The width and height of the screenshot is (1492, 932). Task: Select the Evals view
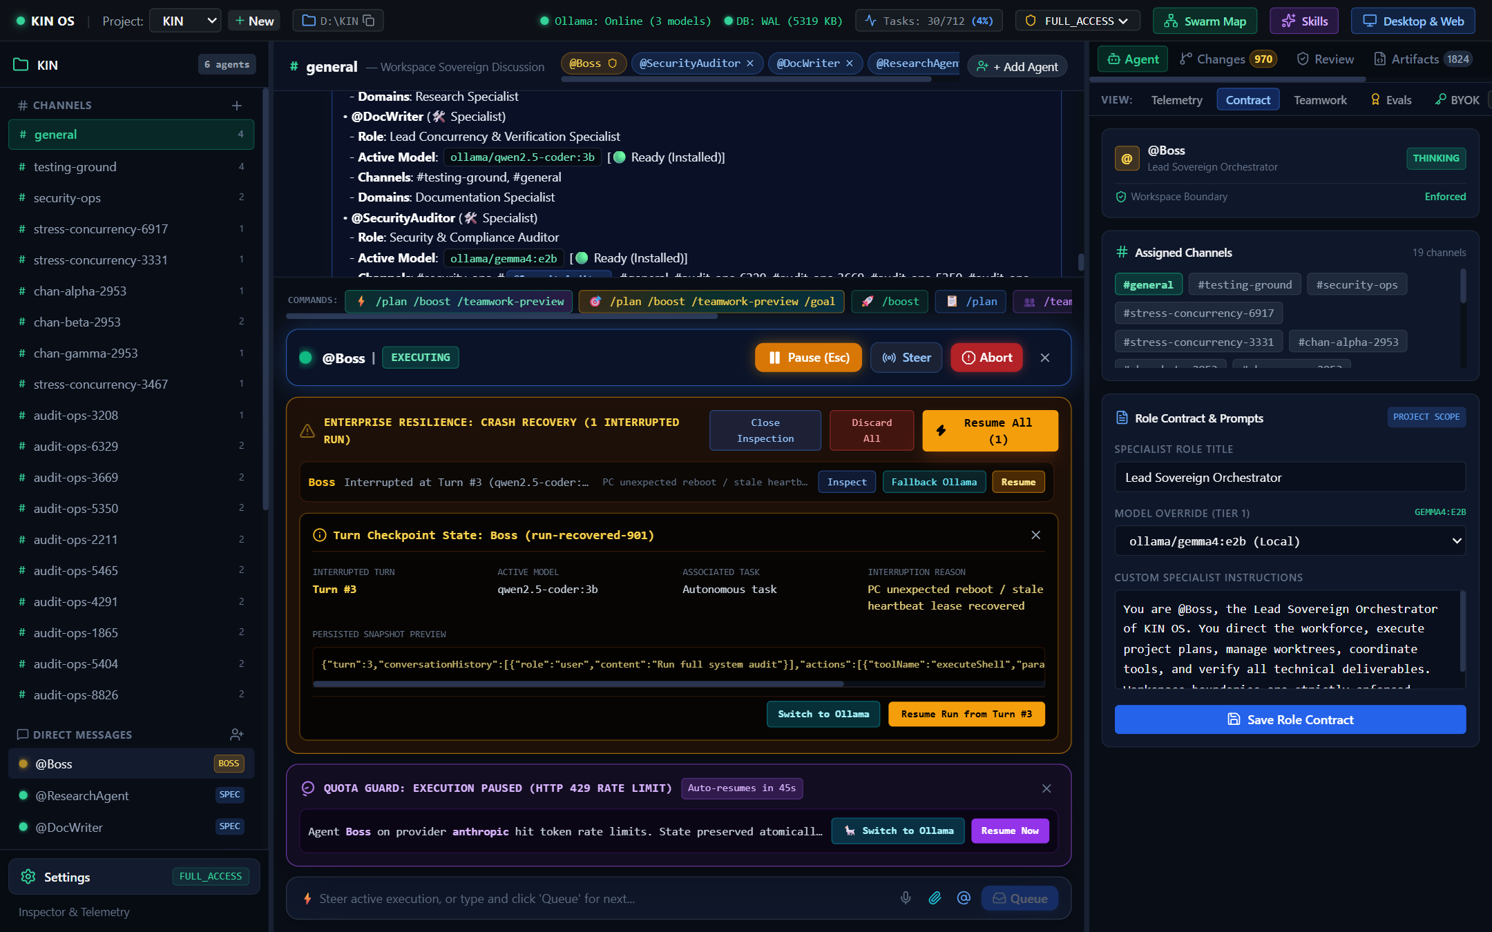(1391, 100)
